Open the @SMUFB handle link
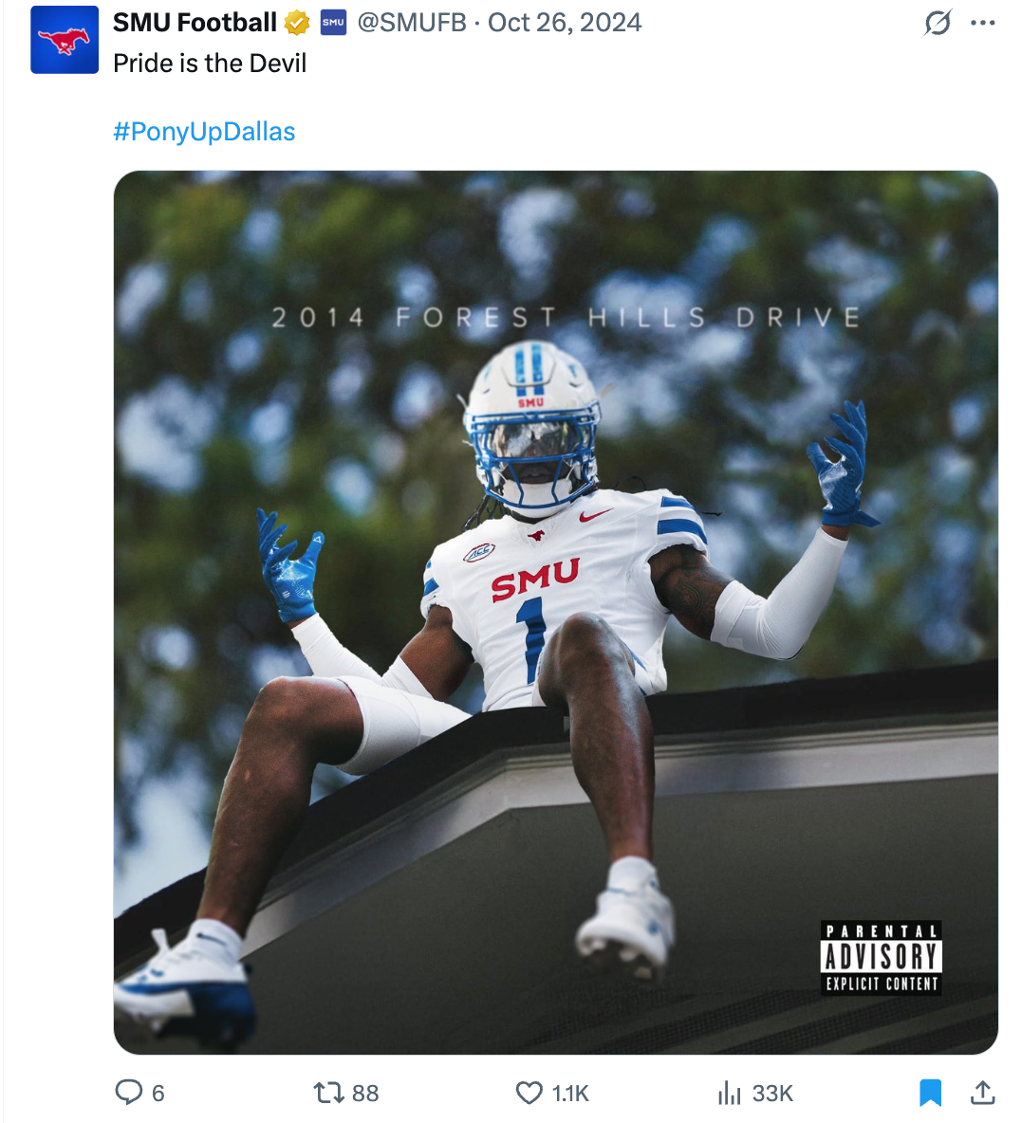 tap(412, 23)
